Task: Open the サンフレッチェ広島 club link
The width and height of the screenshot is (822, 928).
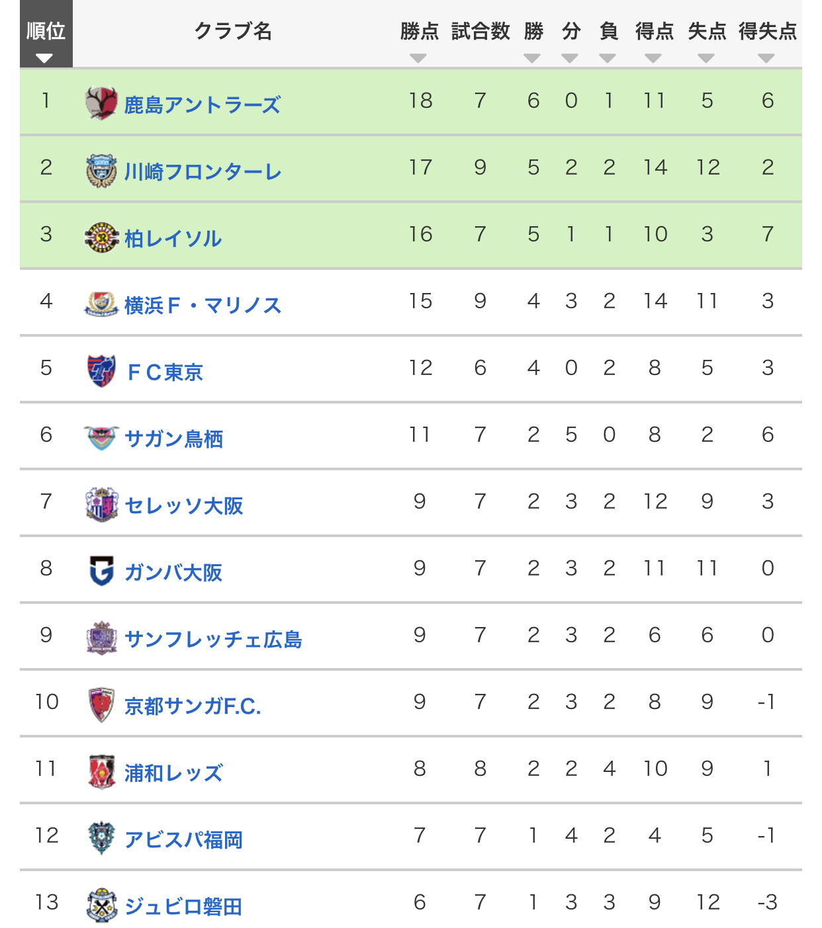Action: click(213, 639)
